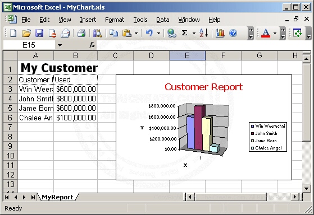The width and height of the screenshot is (314, 215).
Task: Select cell with $800,000.00
Action: 76,99
